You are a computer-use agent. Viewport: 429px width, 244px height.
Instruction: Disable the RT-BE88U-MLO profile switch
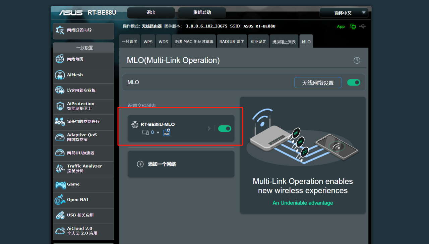pos(225,128)
